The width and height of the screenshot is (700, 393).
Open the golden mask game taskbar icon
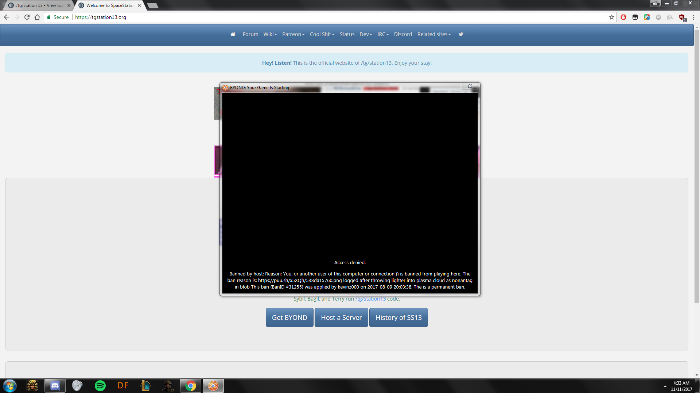tap(32, 386)
